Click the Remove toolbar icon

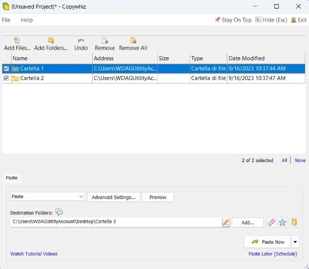tap(105, 41)
